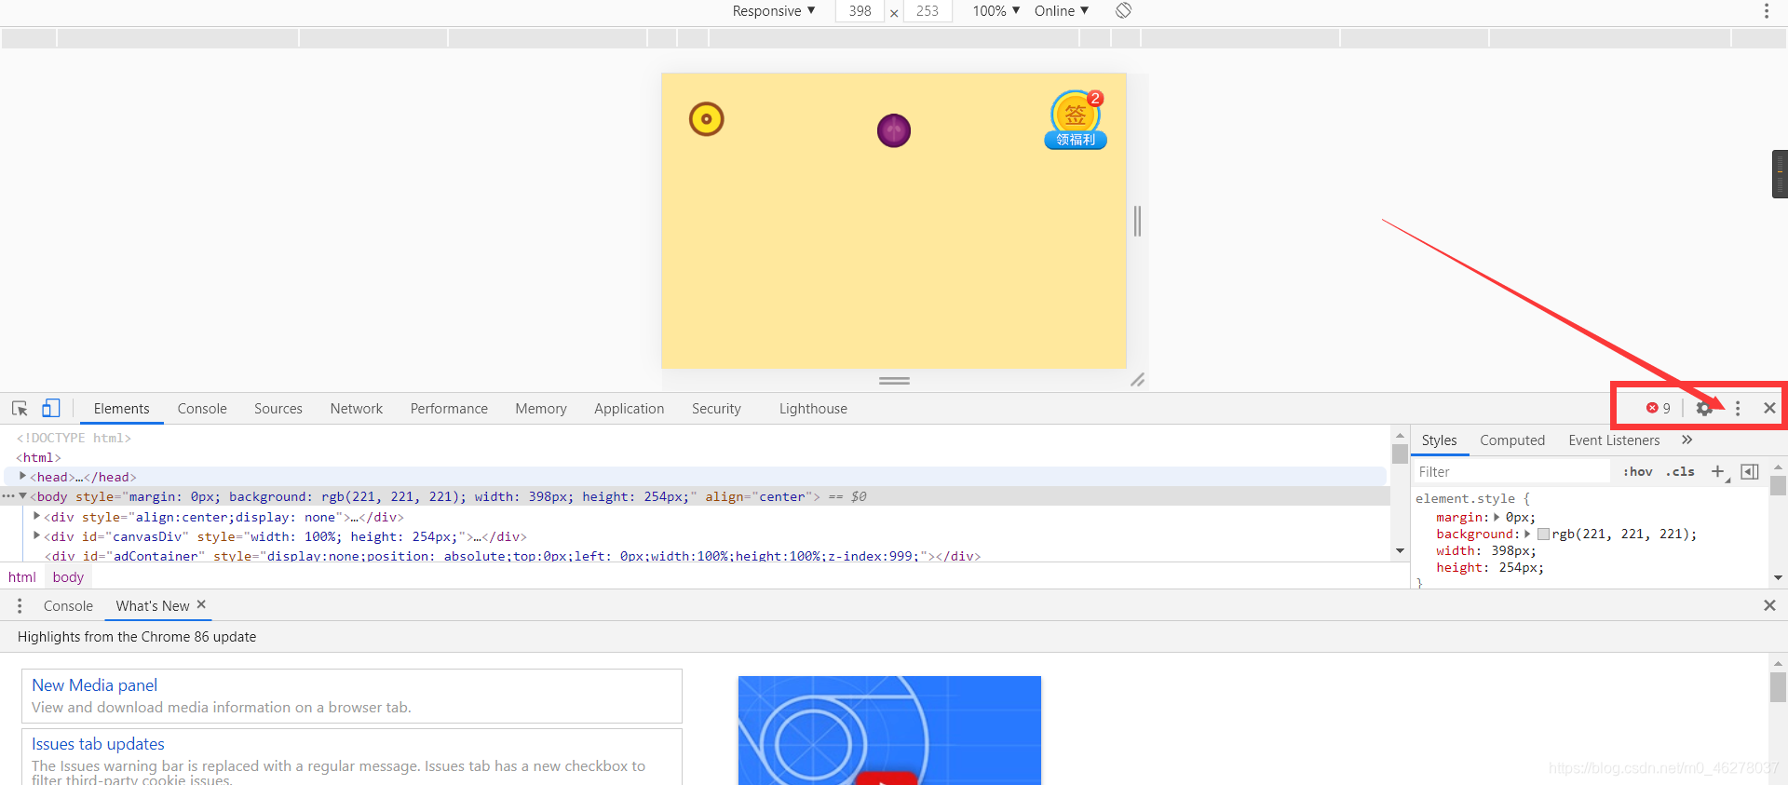Open the New Media panel link
The height and width of the screenshot is (785, 1788).
(x=94, y=685)
